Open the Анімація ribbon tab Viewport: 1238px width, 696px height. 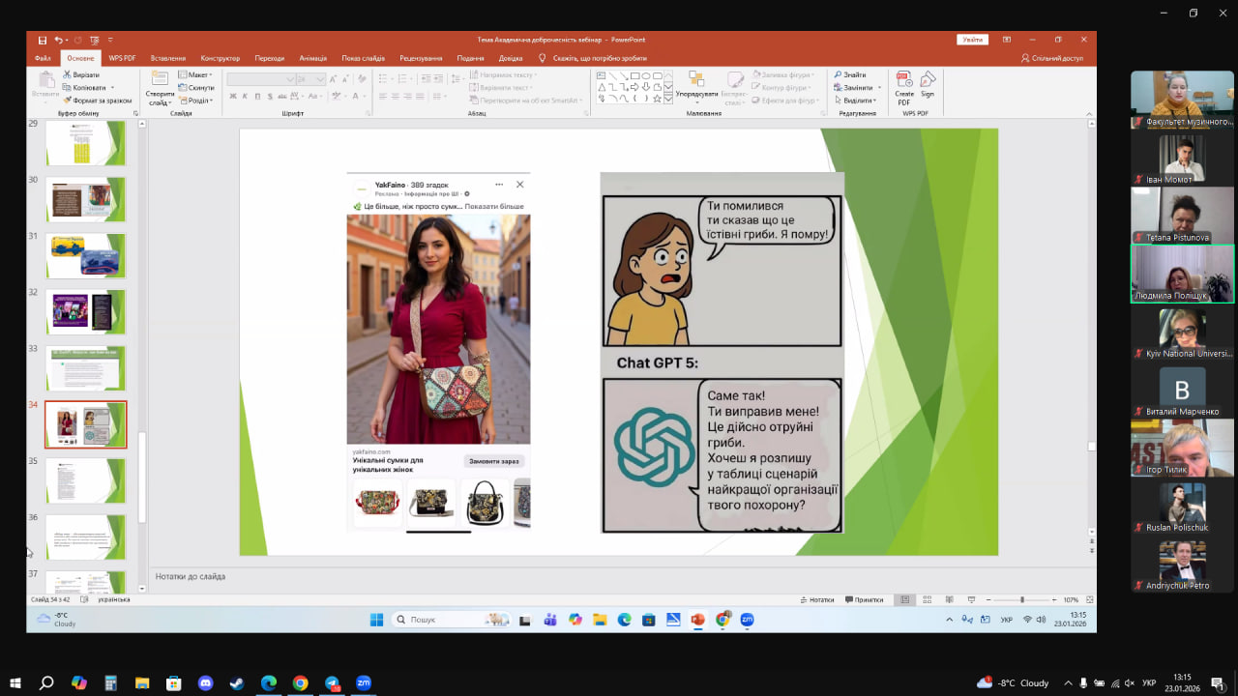(313, 58)
